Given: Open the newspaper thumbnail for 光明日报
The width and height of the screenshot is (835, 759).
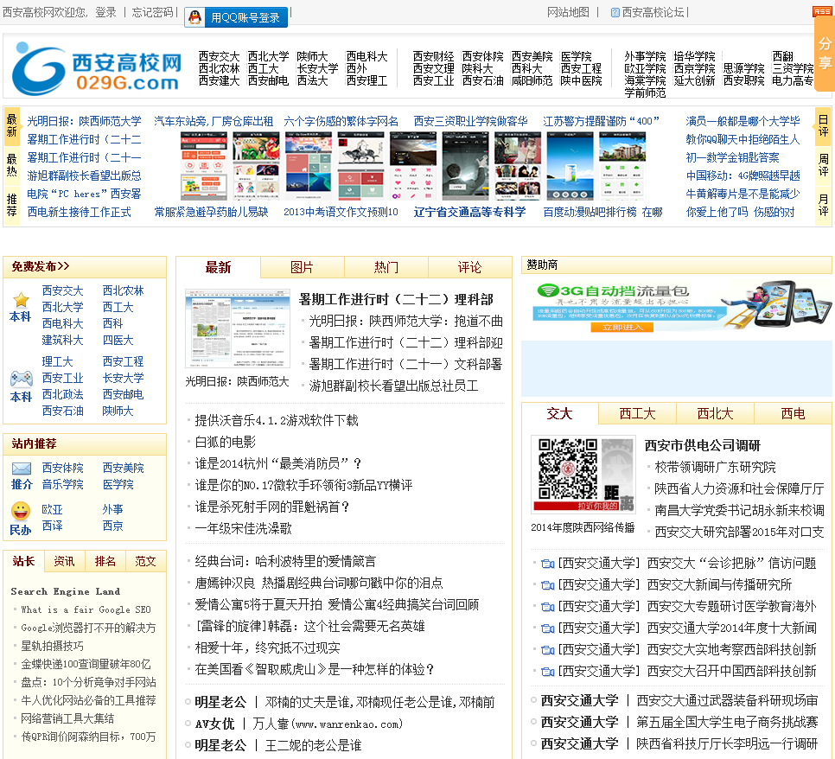Looking at the screenshot, I should pos(238,328).
